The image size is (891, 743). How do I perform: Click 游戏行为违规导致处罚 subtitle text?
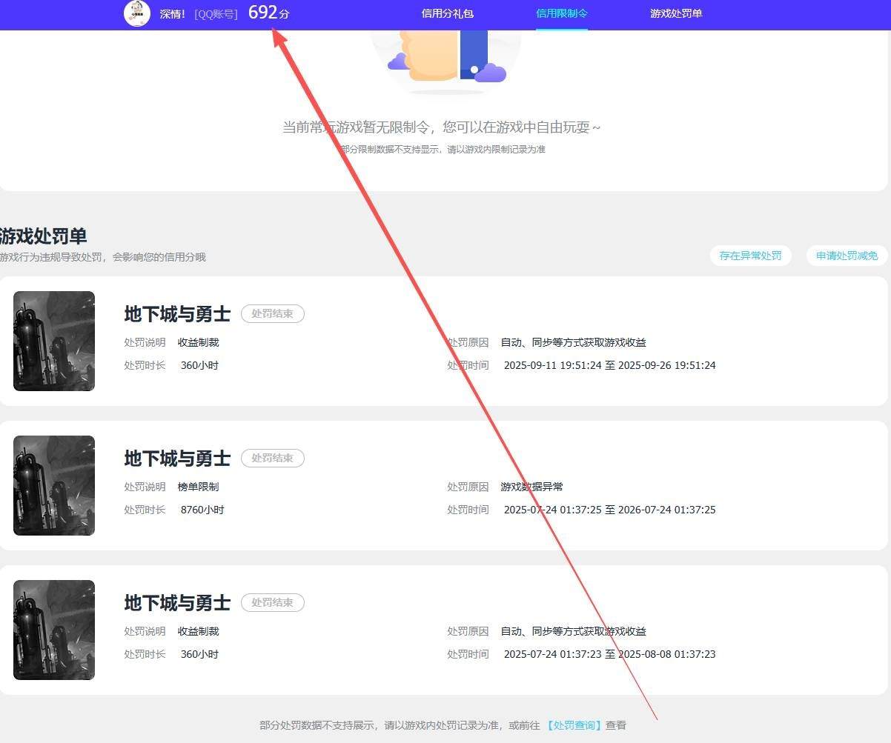click(103, 257)
